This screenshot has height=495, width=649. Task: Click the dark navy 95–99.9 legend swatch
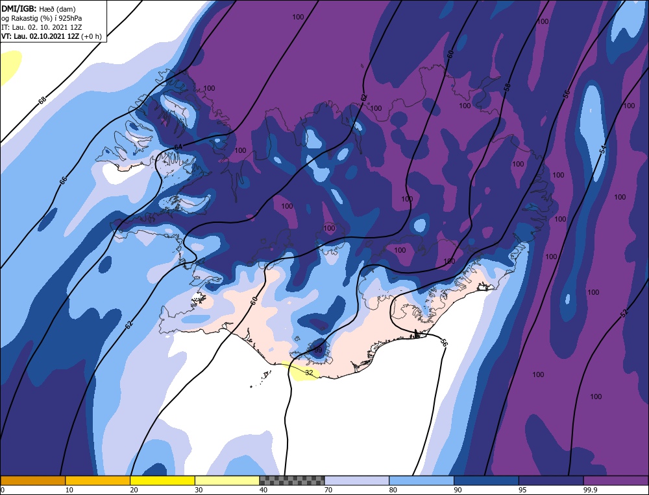(x=551, y=481)
